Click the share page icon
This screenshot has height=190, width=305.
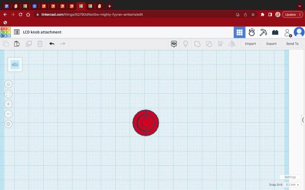click(245, 14)
